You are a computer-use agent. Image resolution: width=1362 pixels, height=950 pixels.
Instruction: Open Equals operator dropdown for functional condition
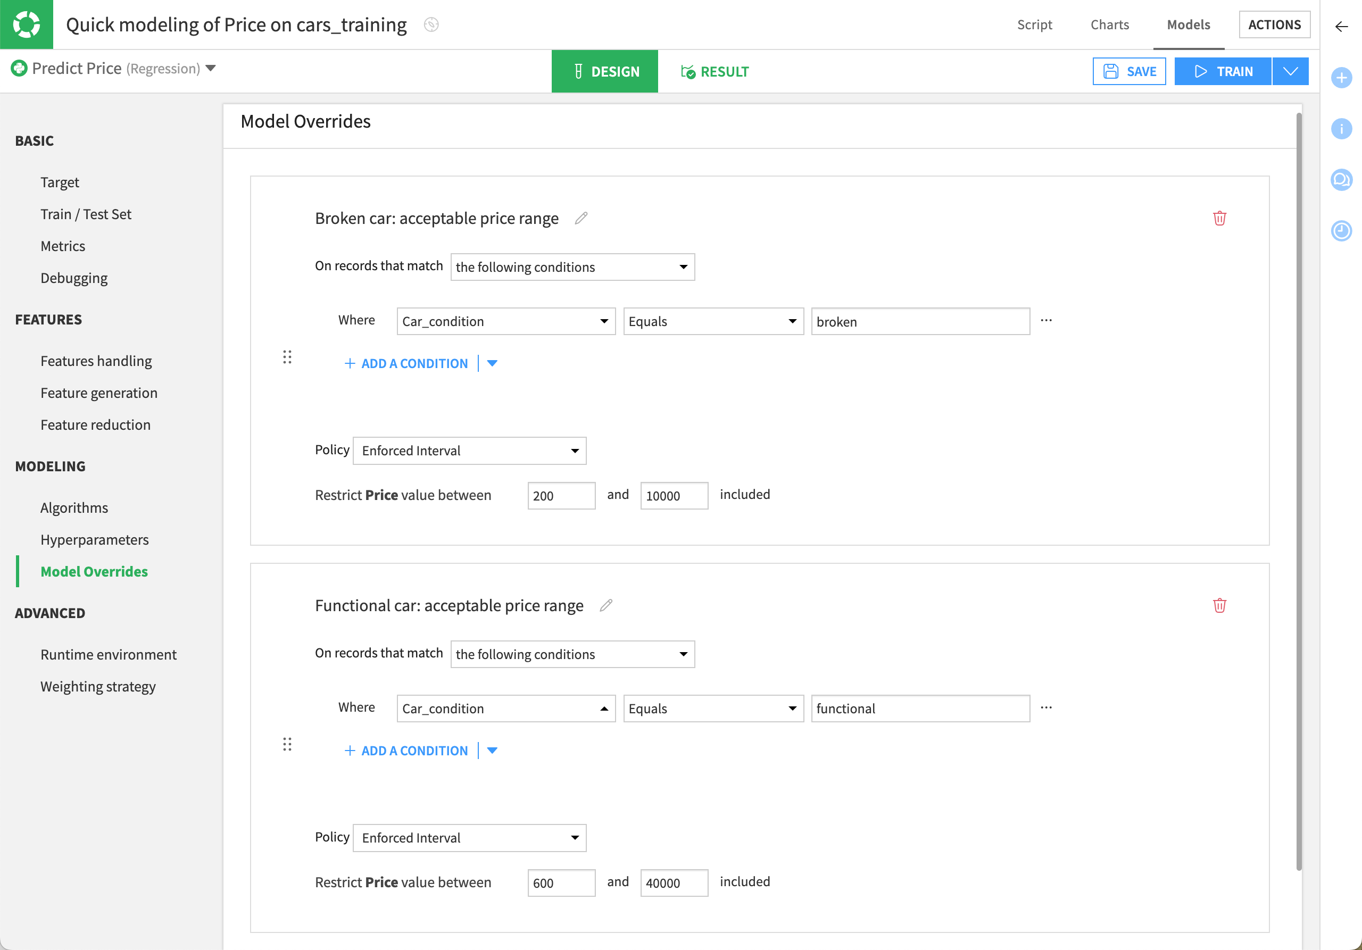point(713,708)
